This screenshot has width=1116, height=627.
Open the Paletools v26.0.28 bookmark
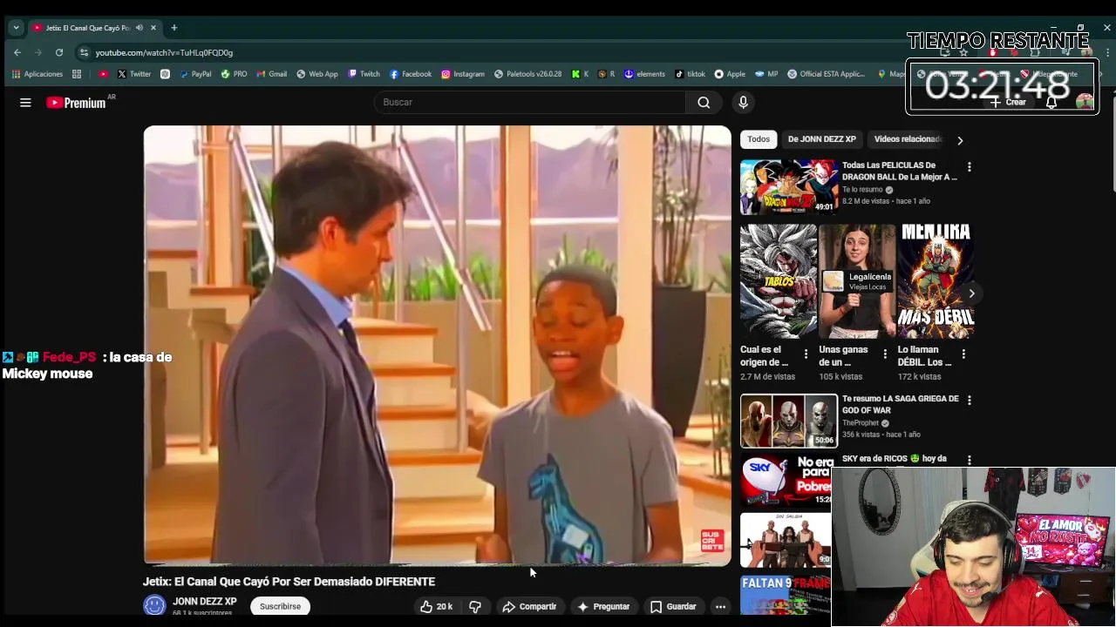[528, 74]
